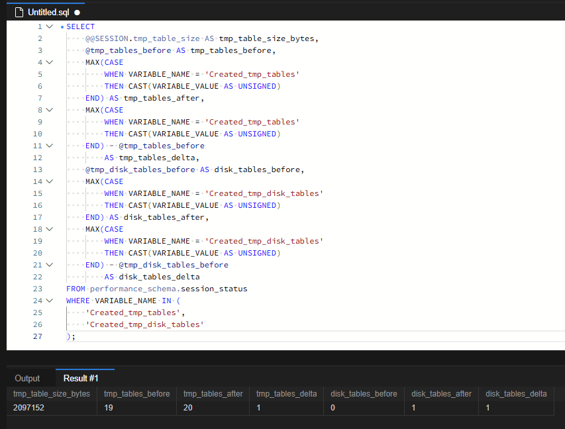Place cursor after closing parenthesis on line 27

(71, 336)
